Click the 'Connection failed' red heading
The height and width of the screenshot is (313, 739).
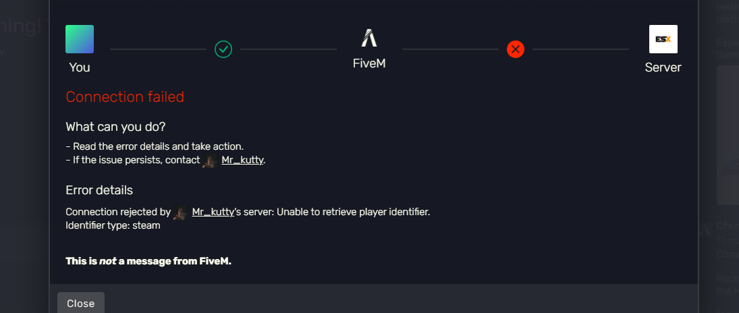[125, 97]
